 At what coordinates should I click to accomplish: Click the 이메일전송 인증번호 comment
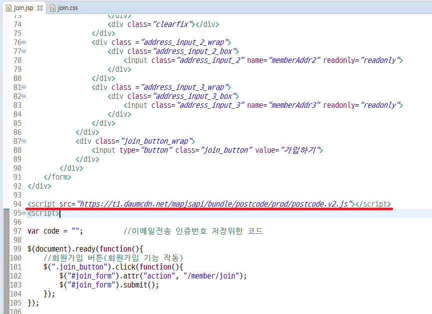[x=193, y=231]
